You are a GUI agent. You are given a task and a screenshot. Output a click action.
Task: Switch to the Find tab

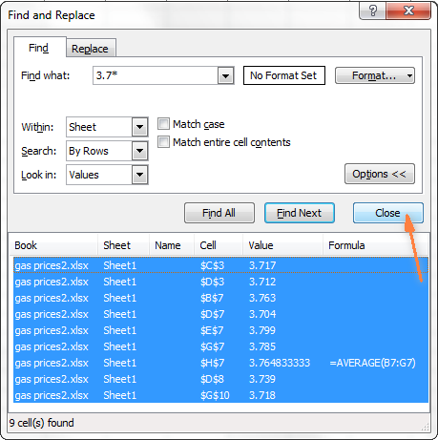pos(39,48)
